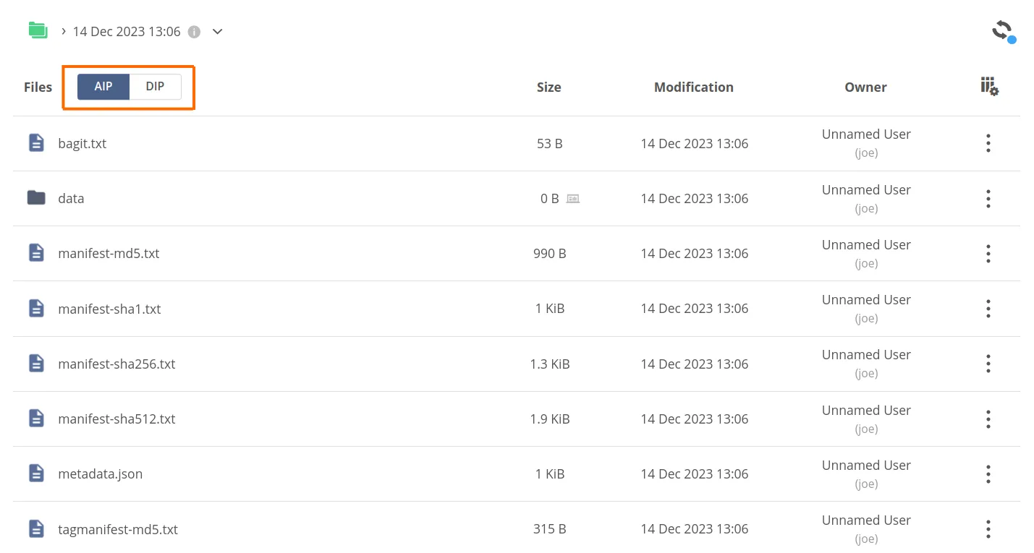The height and width of the screenshot is (553, 1034).
Task: Open the three-dot menu for metadata.json
Action: tap(988, 474)
